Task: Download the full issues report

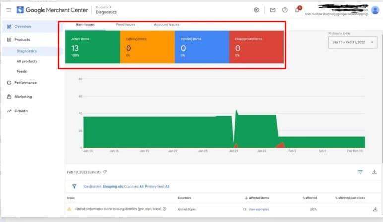Action: click(x=374, y=172)
